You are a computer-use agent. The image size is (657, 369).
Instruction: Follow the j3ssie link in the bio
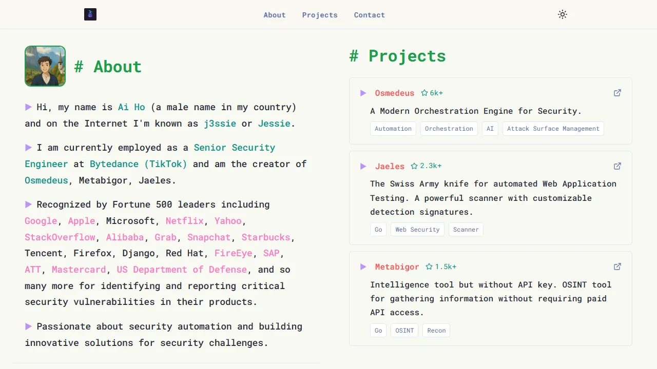tap(220, 123)
